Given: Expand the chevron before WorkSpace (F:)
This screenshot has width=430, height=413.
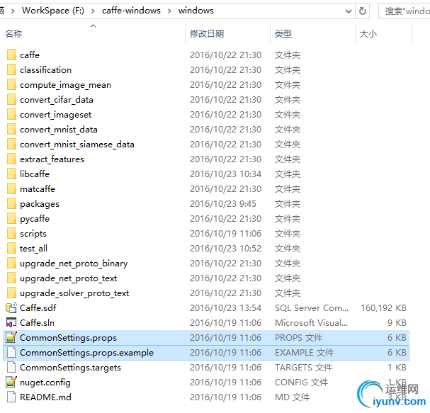Looking at the screenshot, I should (x=13, y=11).
